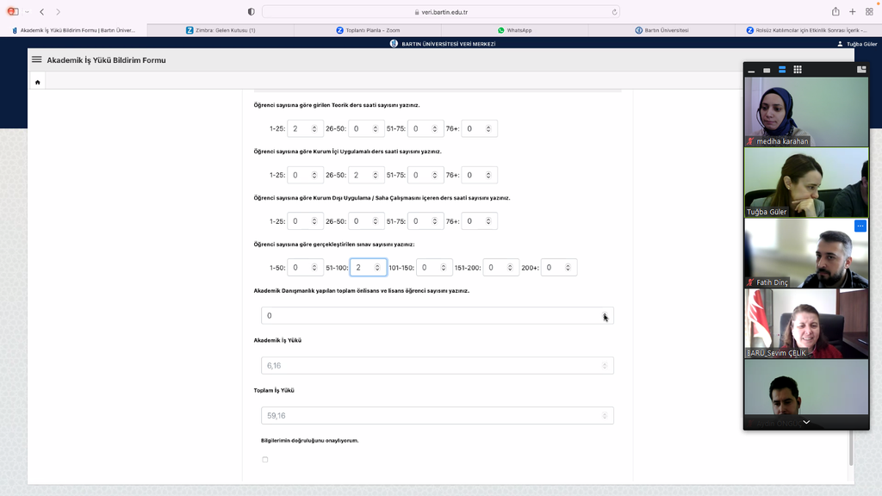Image resolution: width=882 pixels, height=496 pixels.
Task: Open the hamburger menu beside the form title
Action: 36,60
